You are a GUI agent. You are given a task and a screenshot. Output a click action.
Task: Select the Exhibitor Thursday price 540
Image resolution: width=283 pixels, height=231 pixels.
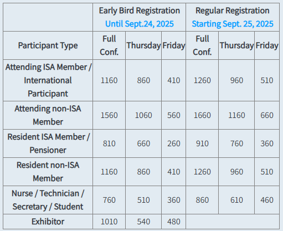pos(143,222)
